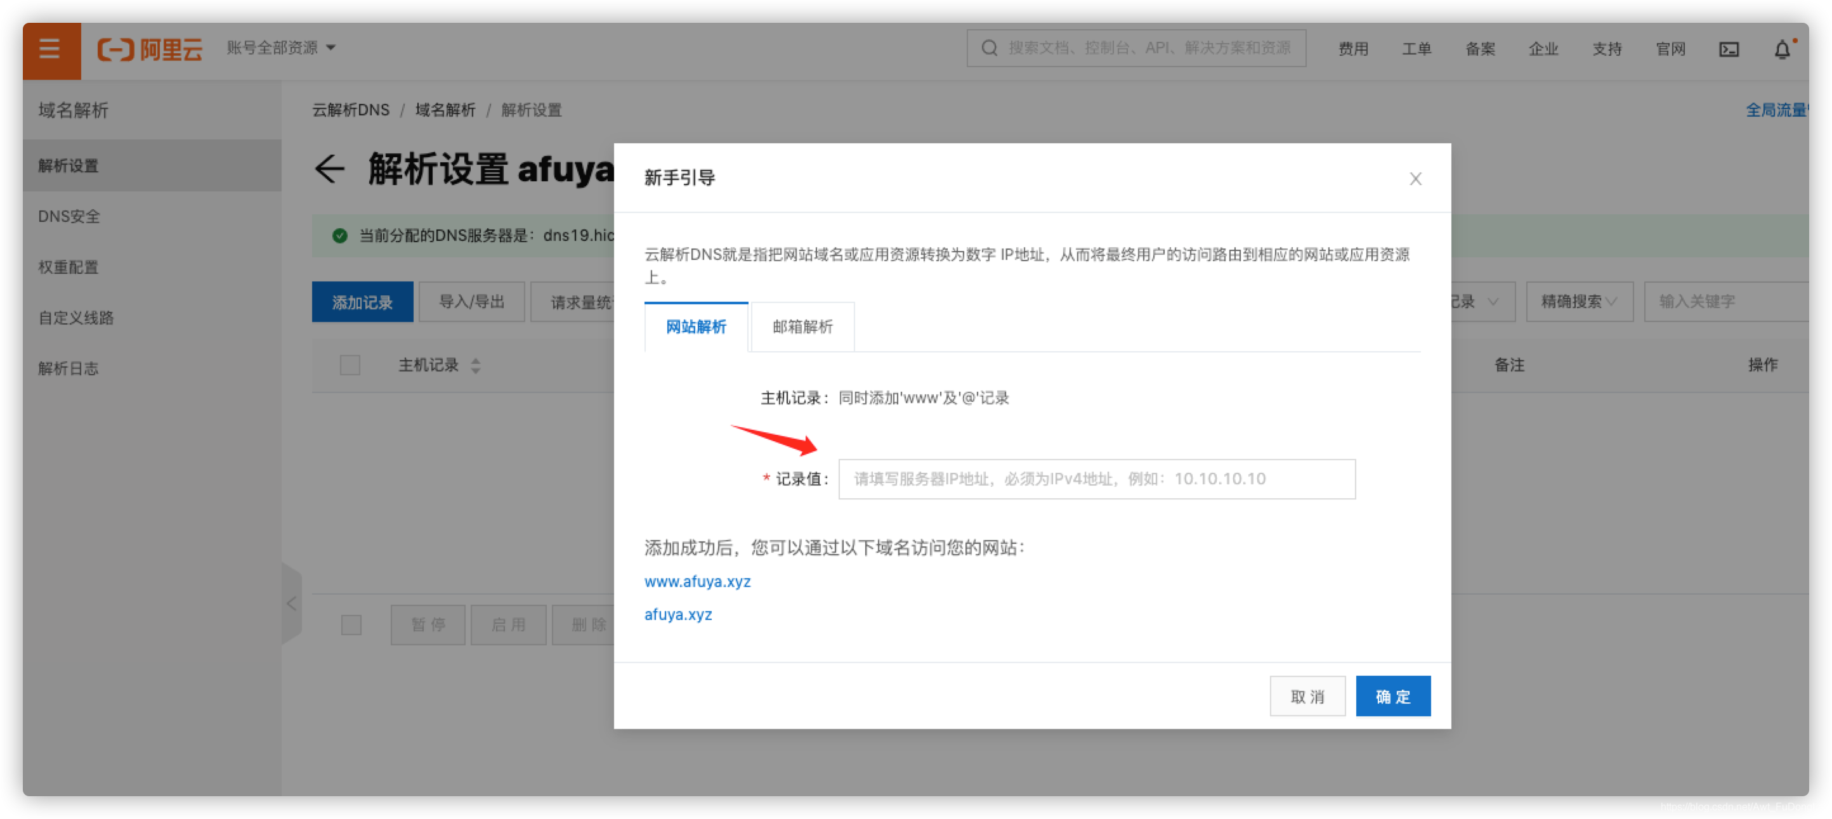The image size is (1832, 819).
Task: Confirm with the 确定 button
Action: tap(1392, 696)
